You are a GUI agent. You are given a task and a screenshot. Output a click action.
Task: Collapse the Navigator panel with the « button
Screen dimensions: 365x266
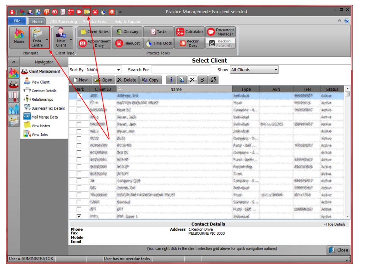pyautogui.click(x=14, y=62)
